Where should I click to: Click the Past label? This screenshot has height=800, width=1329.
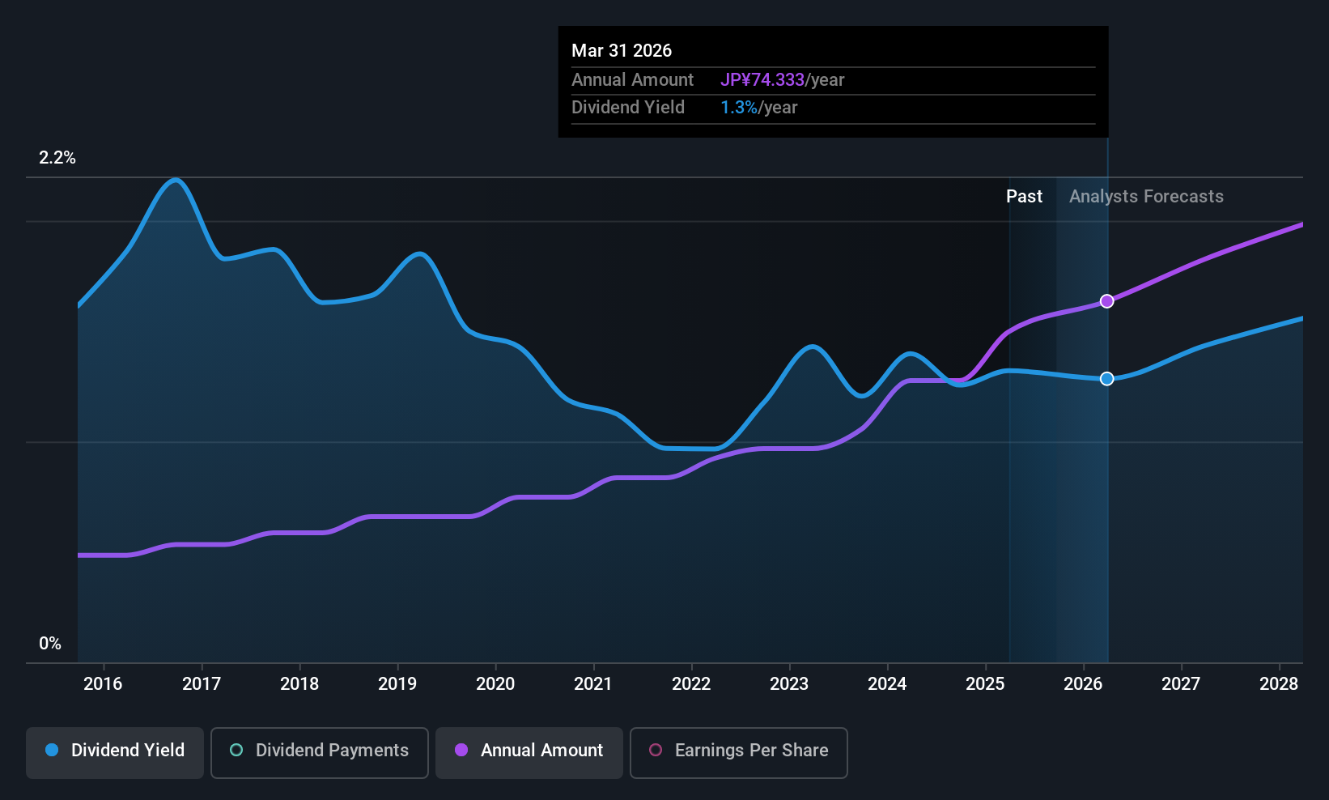click(x=1024, y=197)
